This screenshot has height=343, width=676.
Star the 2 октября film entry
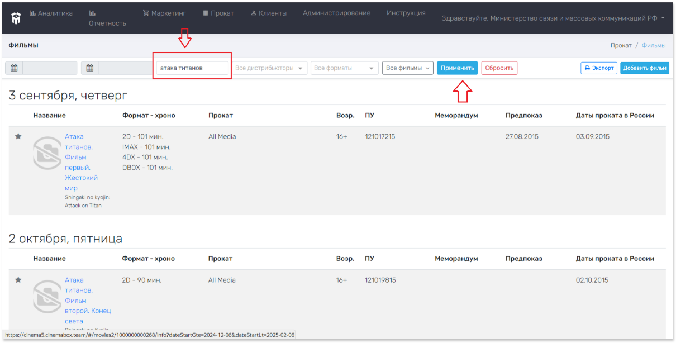18,280
